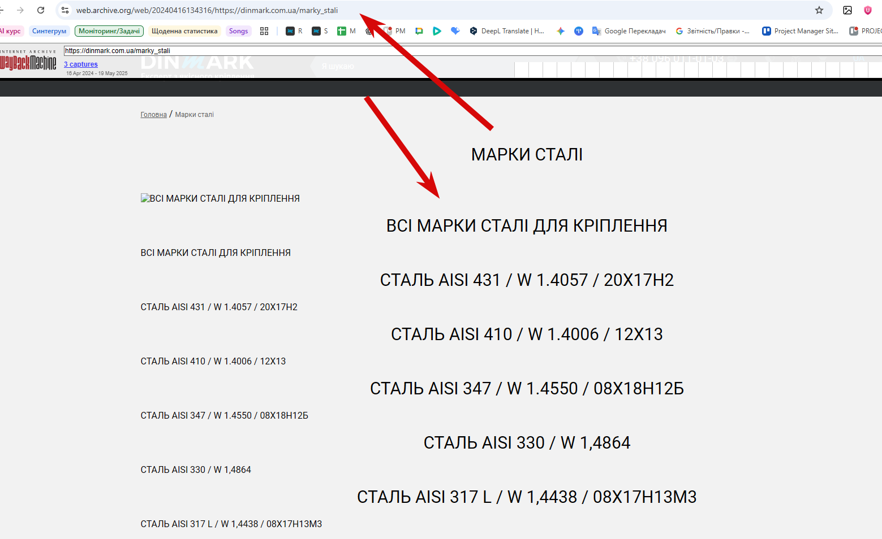
Task: Open the Songs bookmark
Action: tap(238, 31)
